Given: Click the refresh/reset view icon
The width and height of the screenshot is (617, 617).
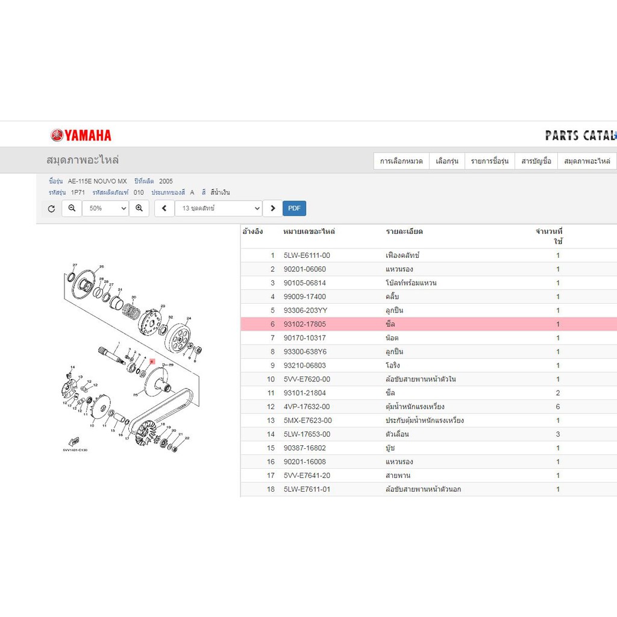Looking at the screenshot, I should (x=52, y=208).
